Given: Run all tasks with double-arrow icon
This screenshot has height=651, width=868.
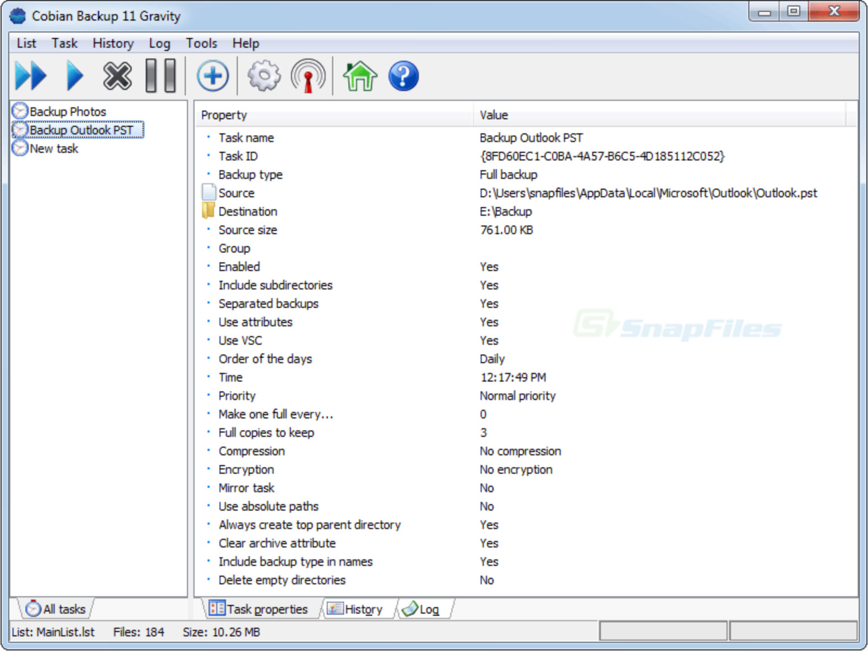Looking at the screenshot, I should click(x=31, y=76).
